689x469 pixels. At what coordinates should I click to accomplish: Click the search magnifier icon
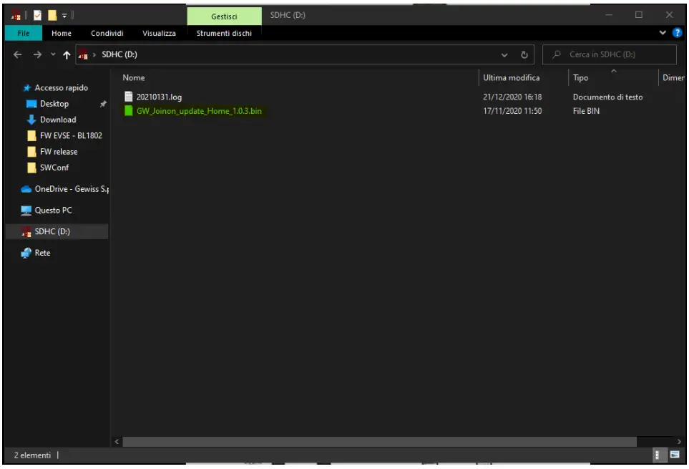[x=557, y=54]
